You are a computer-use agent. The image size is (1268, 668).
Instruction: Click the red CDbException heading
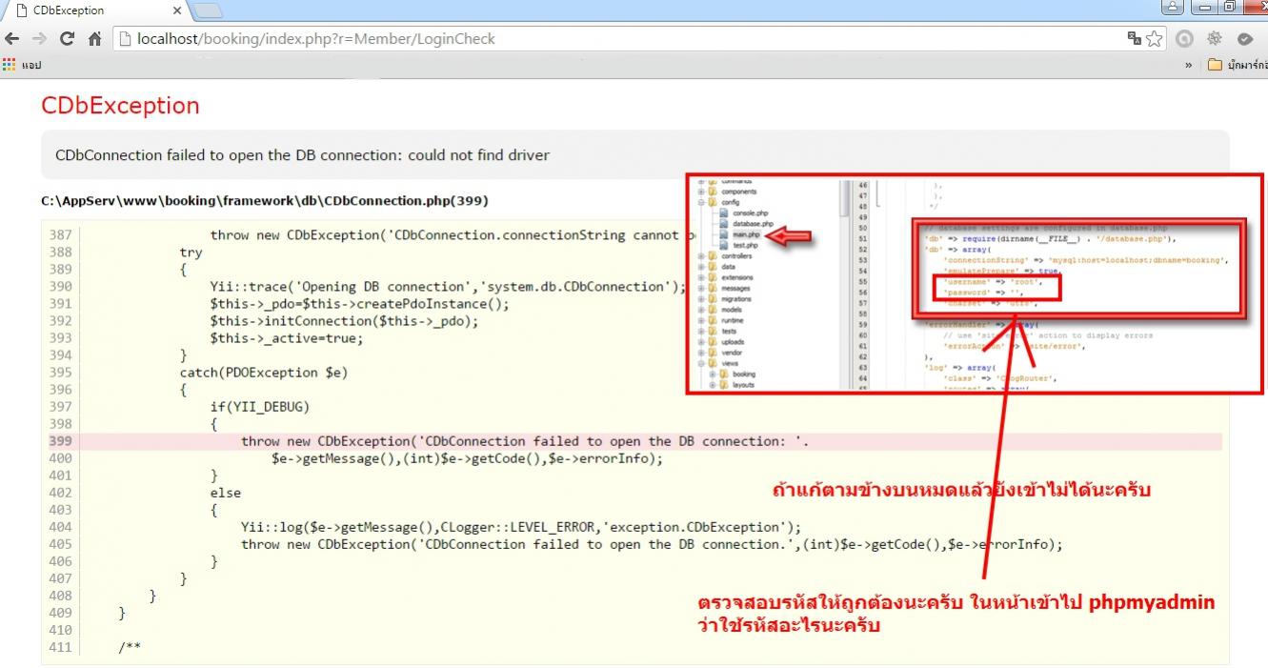pyautogui.click(x=120, y=106)
